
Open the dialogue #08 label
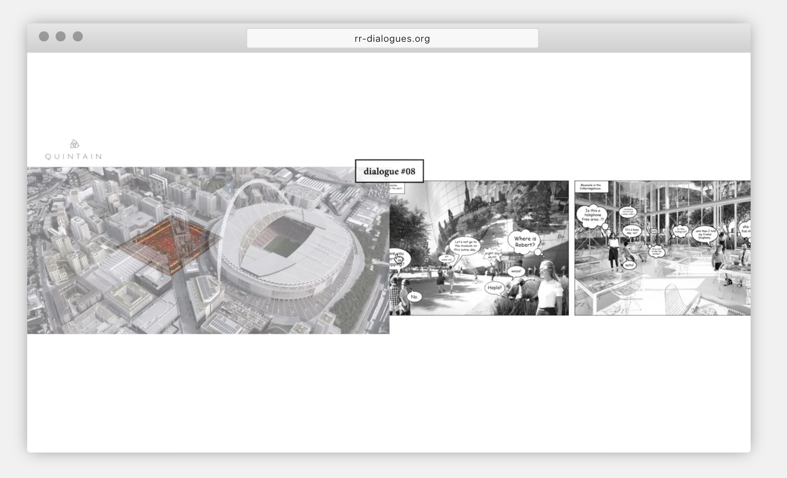pyautogui.click(x=389, y=171)
